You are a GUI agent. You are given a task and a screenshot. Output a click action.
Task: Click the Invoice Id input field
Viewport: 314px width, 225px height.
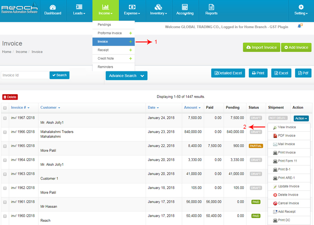tap(25, 75)
